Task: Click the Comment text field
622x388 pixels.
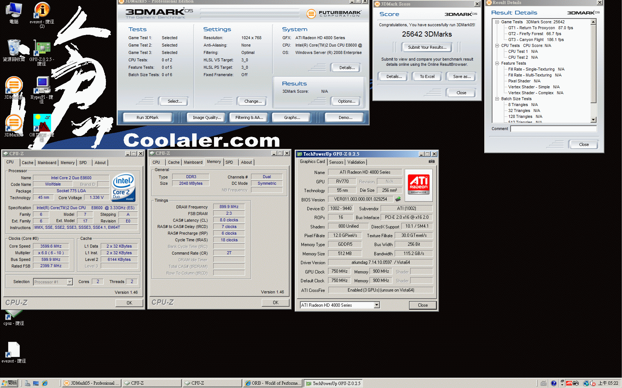Action: tap(553, 129)
